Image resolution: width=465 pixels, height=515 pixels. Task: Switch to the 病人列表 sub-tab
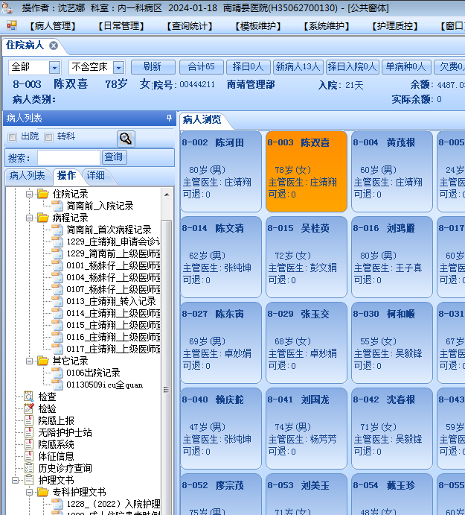click(28, 176)
